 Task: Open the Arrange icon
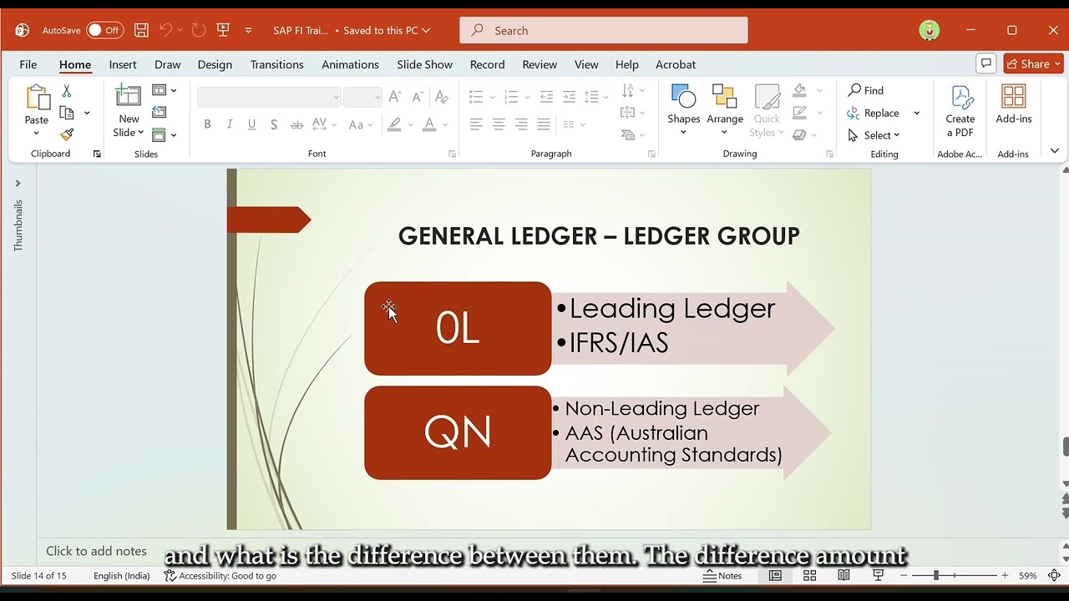724,97
